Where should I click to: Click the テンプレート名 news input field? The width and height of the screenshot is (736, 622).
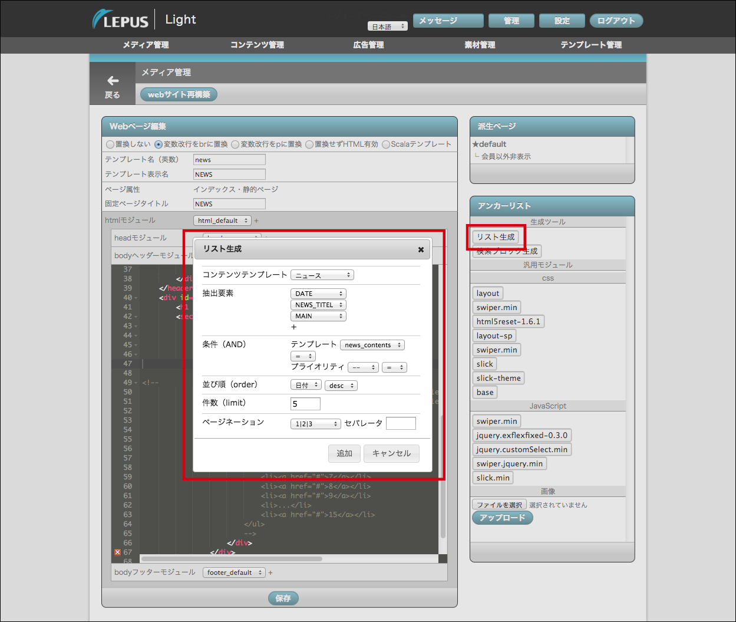(x=229, y=160)
